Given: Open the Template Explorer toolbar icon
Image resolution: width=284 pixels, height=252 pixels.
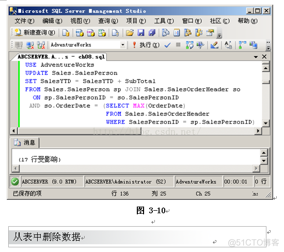Looking at the screenshot, I should coord(199,33).
